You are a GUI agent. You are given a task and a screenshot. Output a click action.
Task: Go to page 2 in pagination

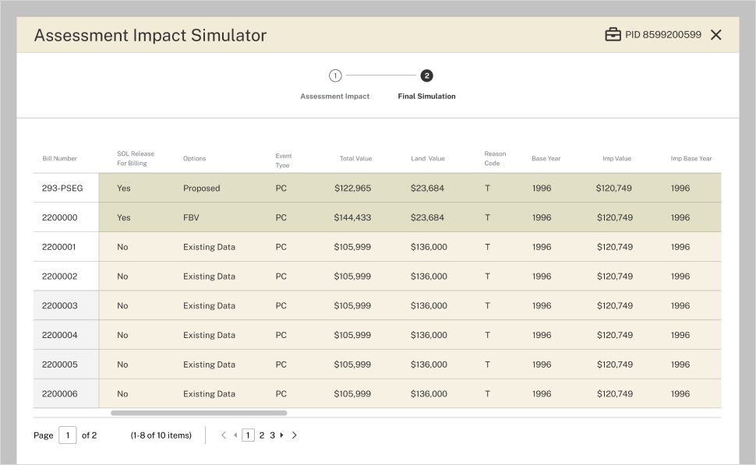tap(262, 435)
